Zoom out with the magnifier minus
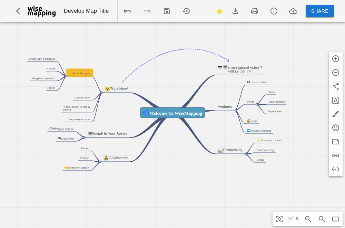The image size is (345, 228). click(322, 219)
